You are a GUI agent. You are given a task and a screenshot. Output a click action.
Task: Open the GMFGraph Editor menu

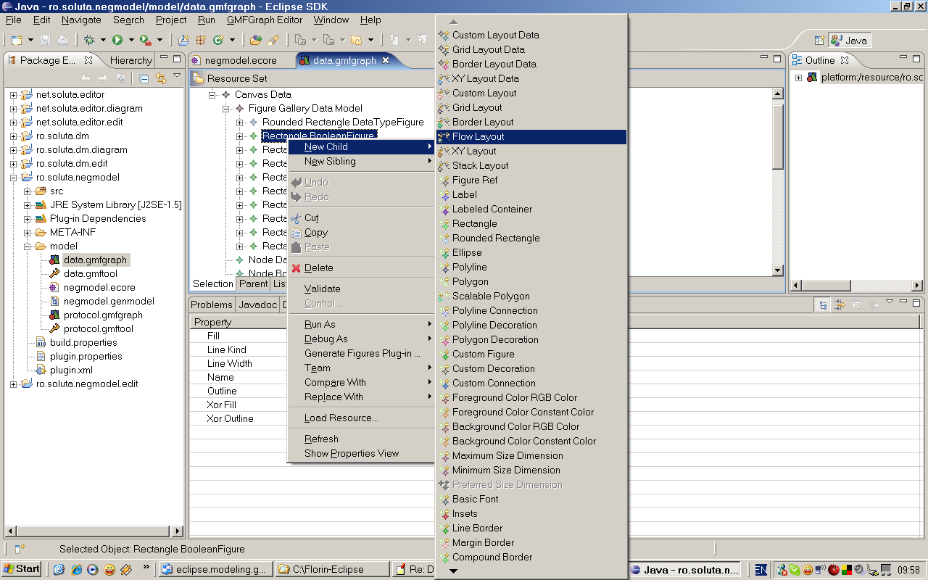click(x=265, y=20)
